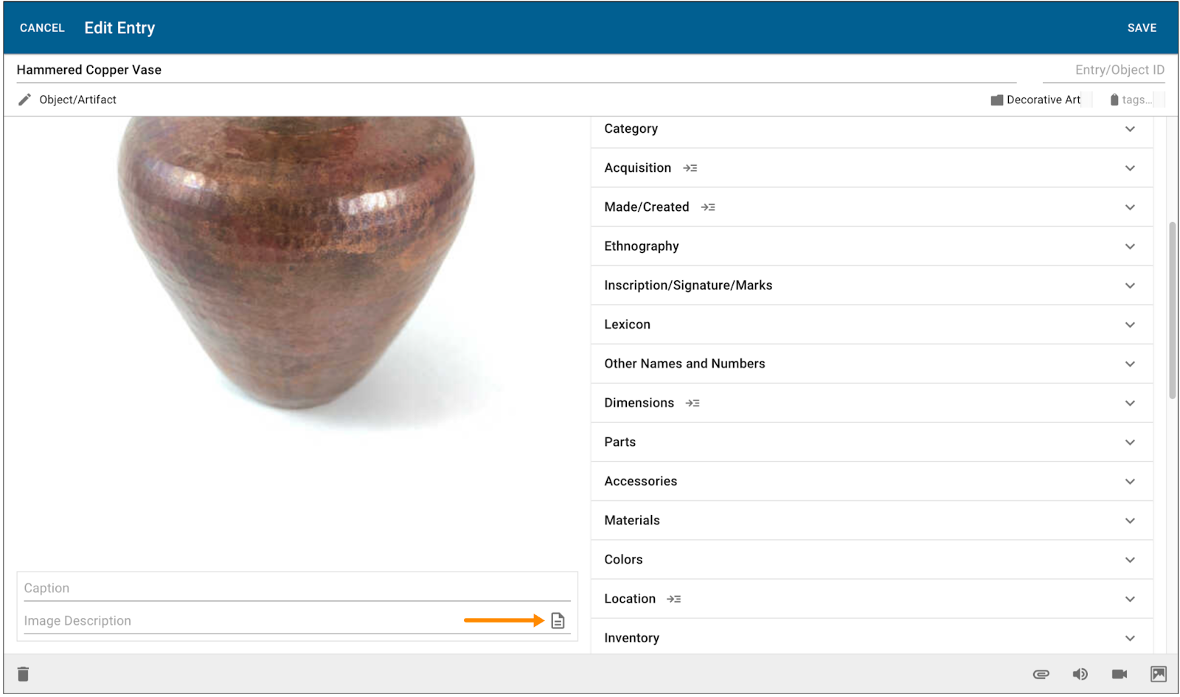Screen dimensions: 1180x697
Task: Expand the Ethnography section chevron
Action: pyautogui.click(x=1130, y=246)
